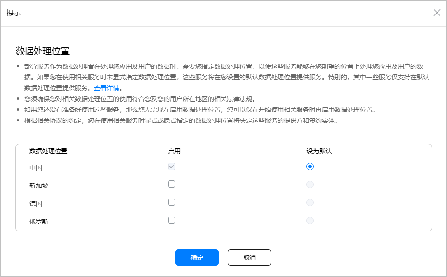Image resolution: width=447 pixels, height=277 pixels.
Task: Select the 中国 row label
Action: click(36, 167)
